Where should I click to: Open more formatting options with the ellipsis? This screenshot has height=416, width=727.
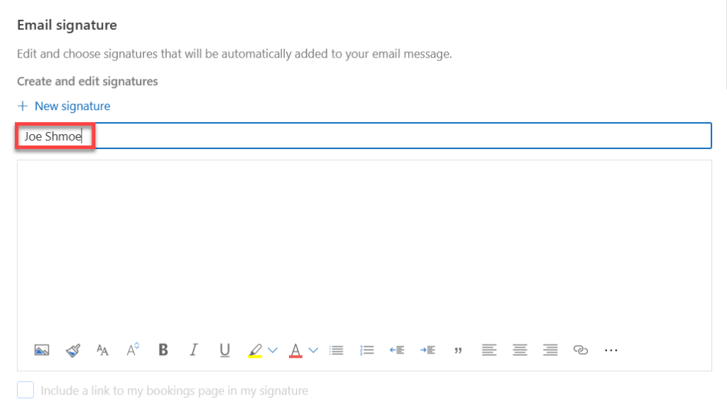pos(611,350)
